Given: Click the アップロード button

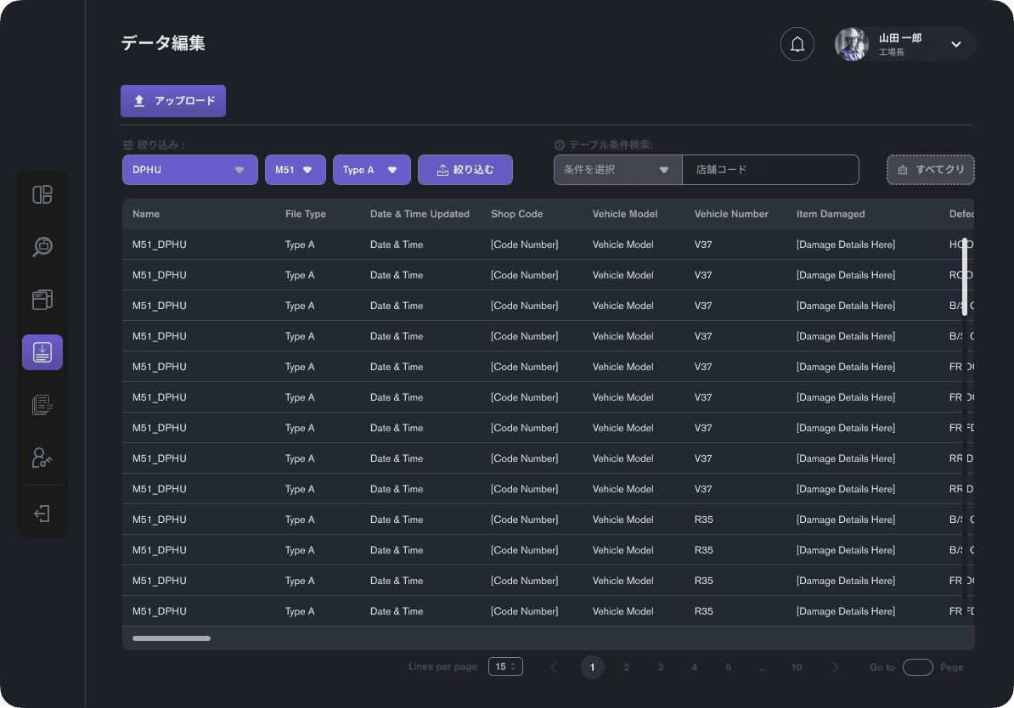Looking at the screenshot, I should click(x=172, y=100).
